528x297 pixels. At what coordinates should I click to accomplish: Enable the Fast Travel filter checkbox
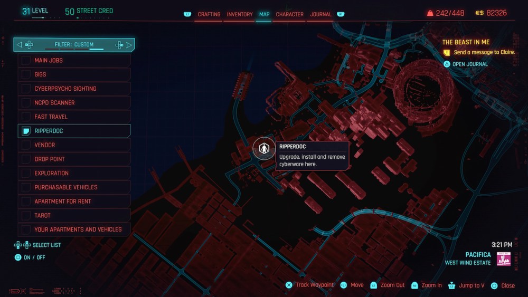pyautogui.click(x=26, y=117)
